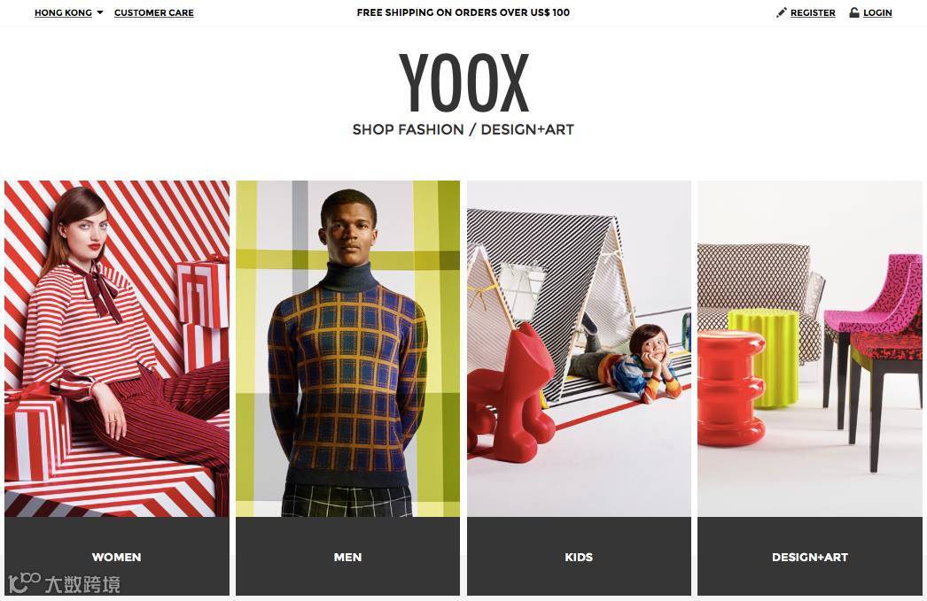Open the Customer Care link
Image resolution: width=927 pixels, height=601 pixels.
[x=153, y=12]
